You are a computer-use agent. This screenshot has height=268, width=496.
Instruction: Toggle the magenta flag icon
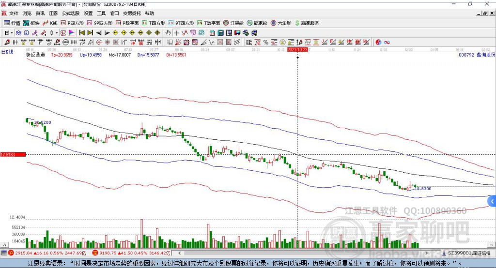72,33
